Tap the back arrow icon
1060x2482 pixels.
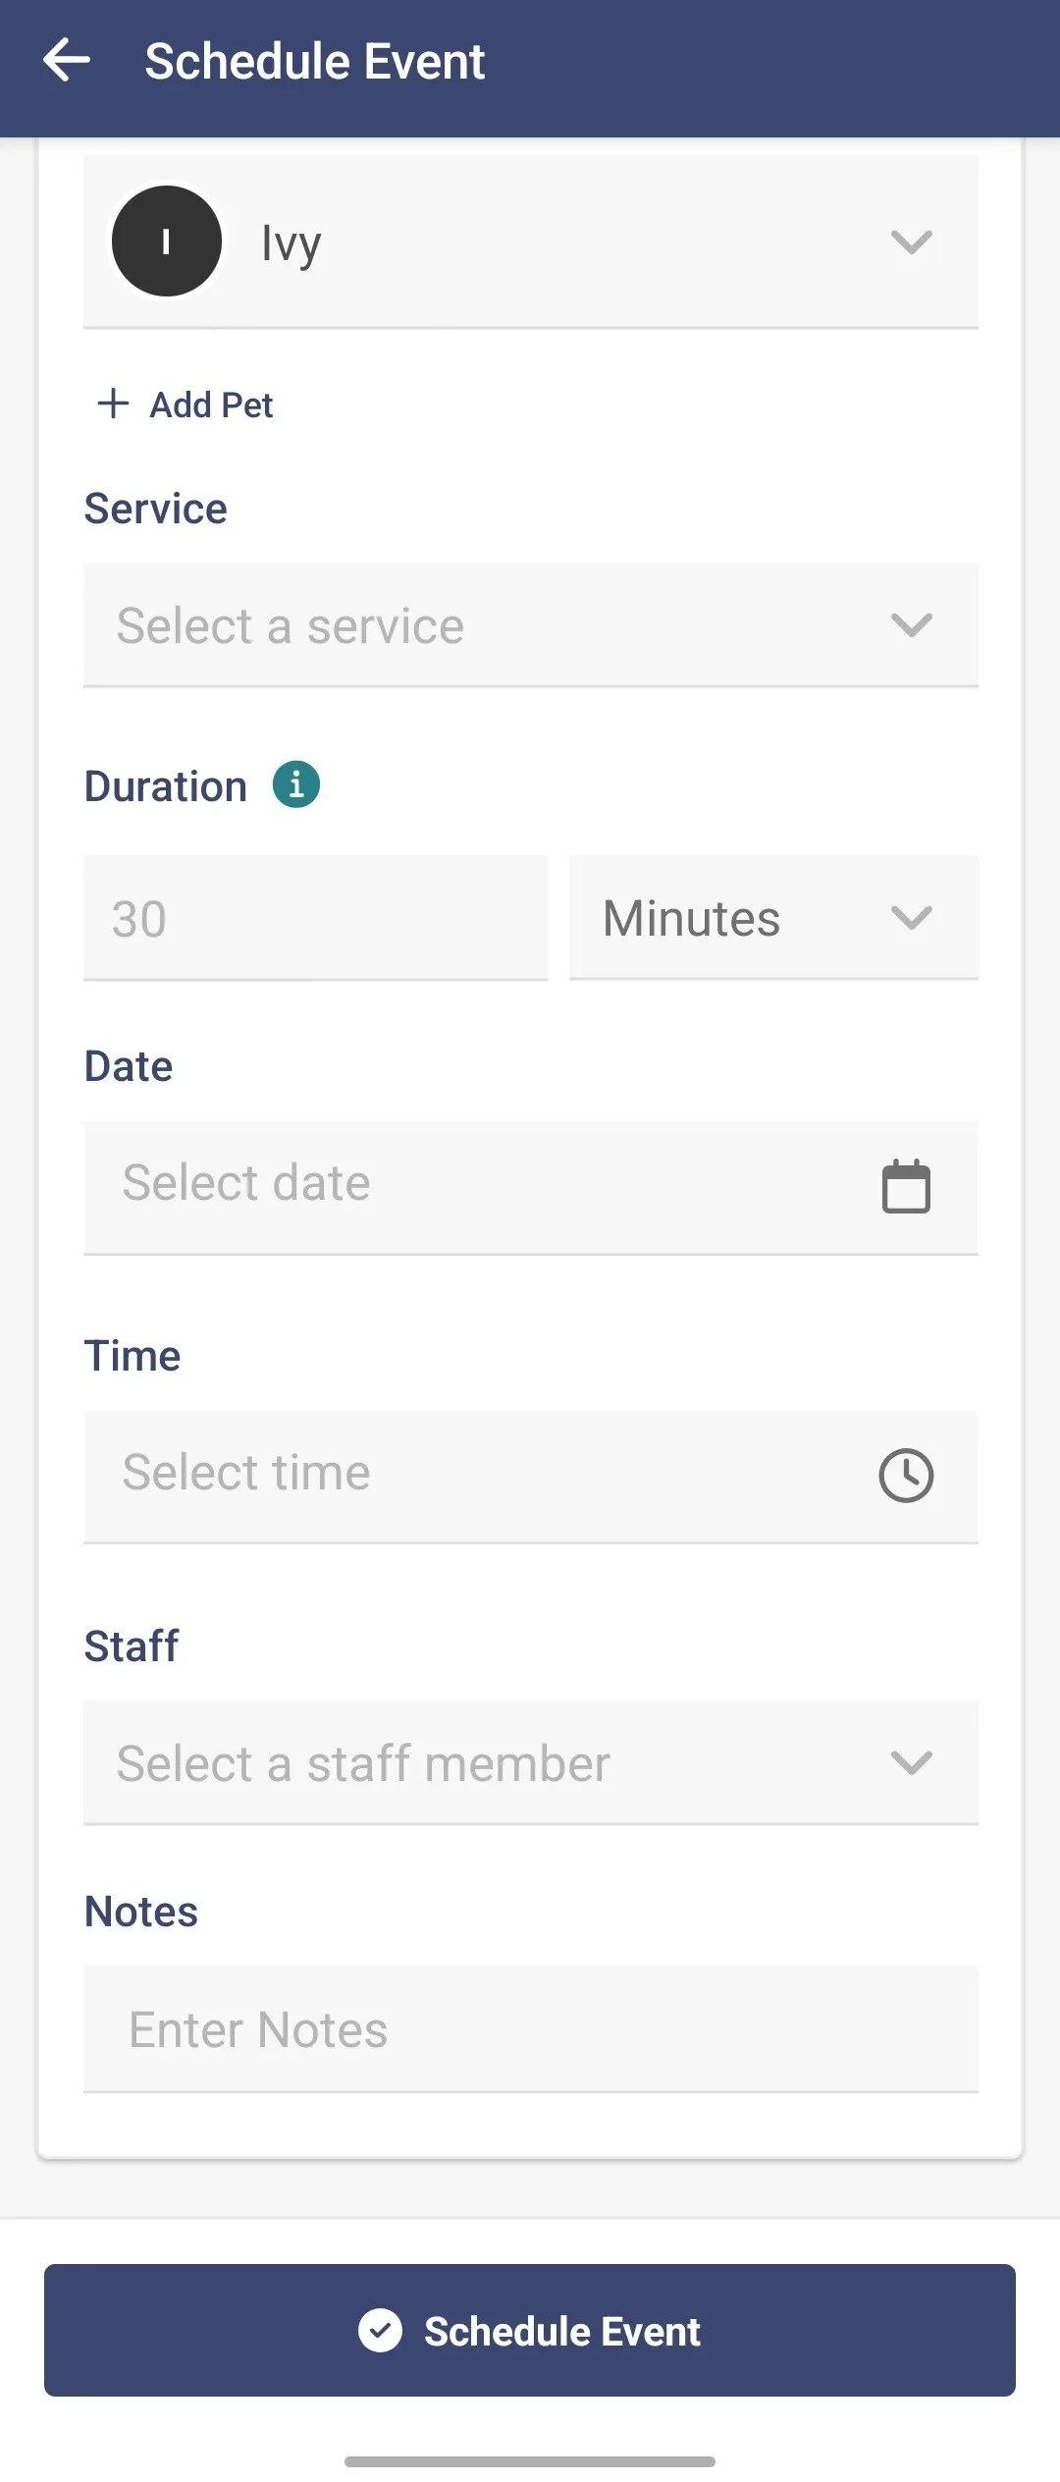[x=67, y=60]
